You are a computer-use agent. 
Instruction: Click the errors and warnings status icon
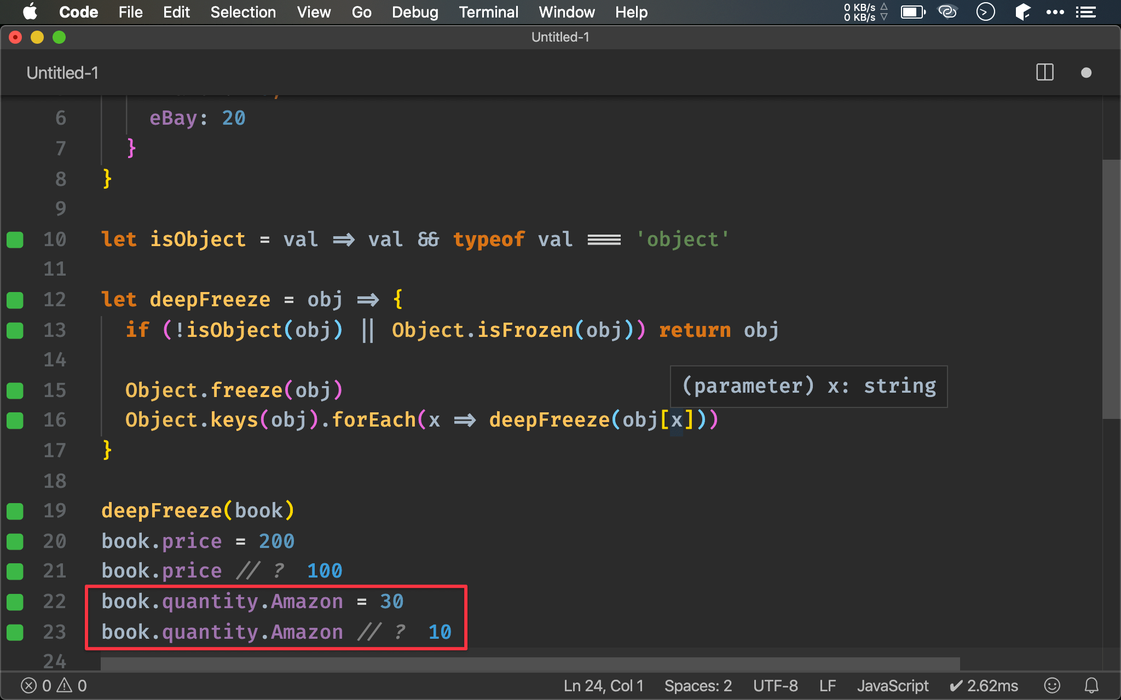pyautogui.click(x=54, y=685)
